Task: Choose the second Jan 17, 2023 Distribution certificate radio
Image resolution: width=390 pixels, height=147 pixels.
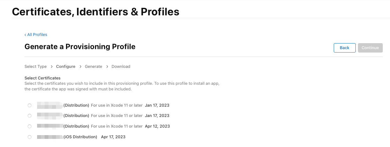Action: point(30,116)
